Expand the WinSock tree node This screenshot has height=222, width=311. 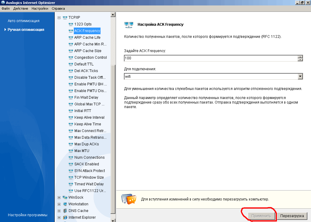tap(59, 197)
